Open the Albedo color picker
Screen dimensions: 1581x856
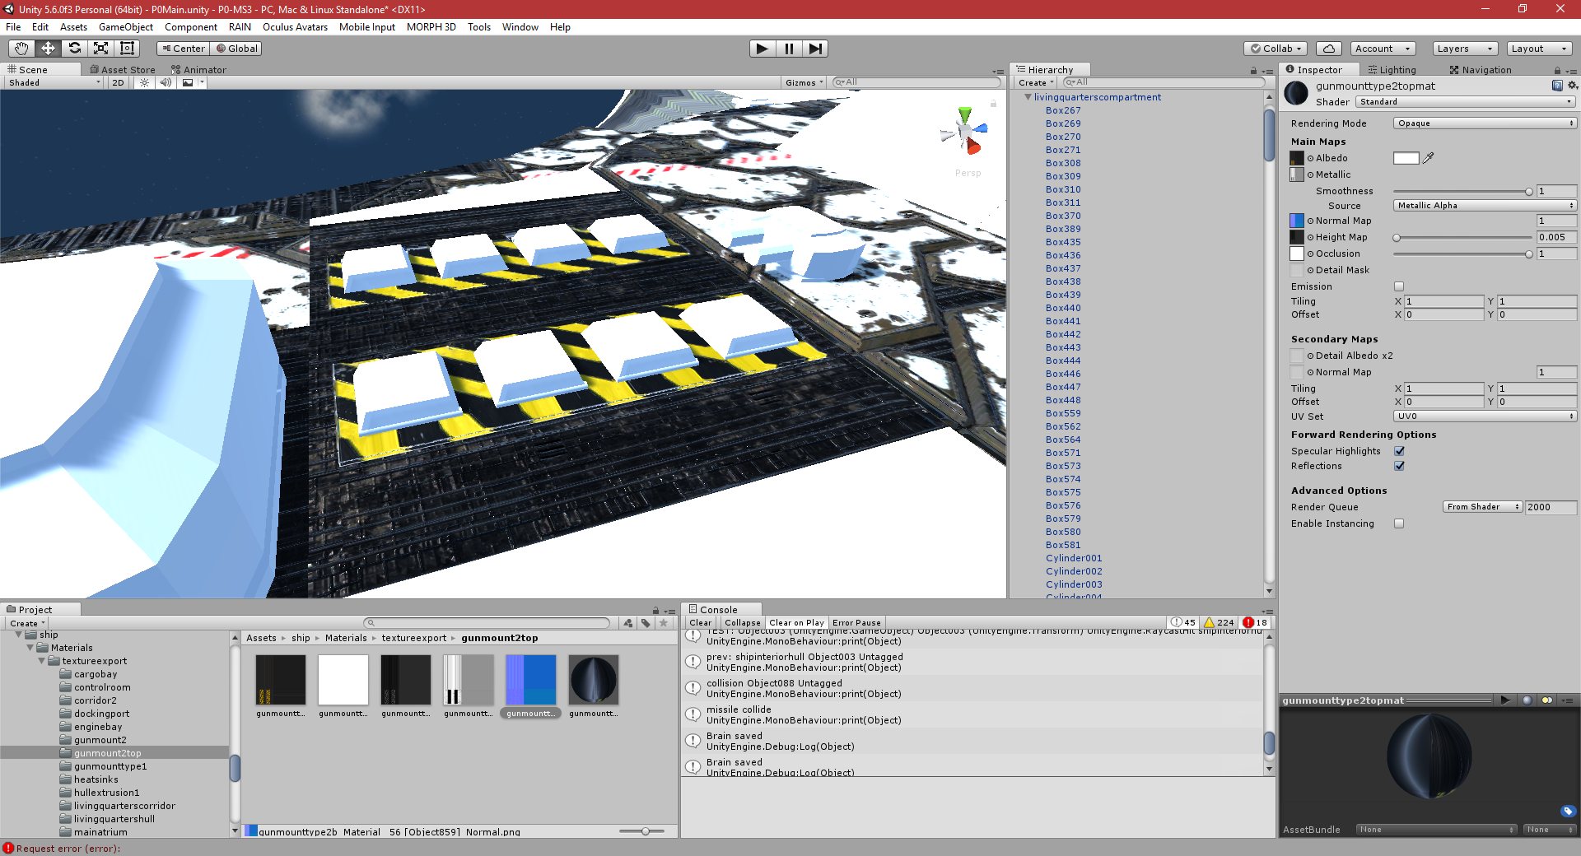point(1406,158)
